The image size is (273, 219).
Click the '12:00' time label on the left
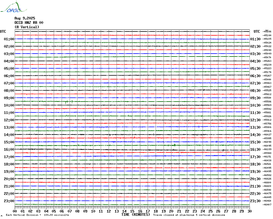tap(9, 120)
